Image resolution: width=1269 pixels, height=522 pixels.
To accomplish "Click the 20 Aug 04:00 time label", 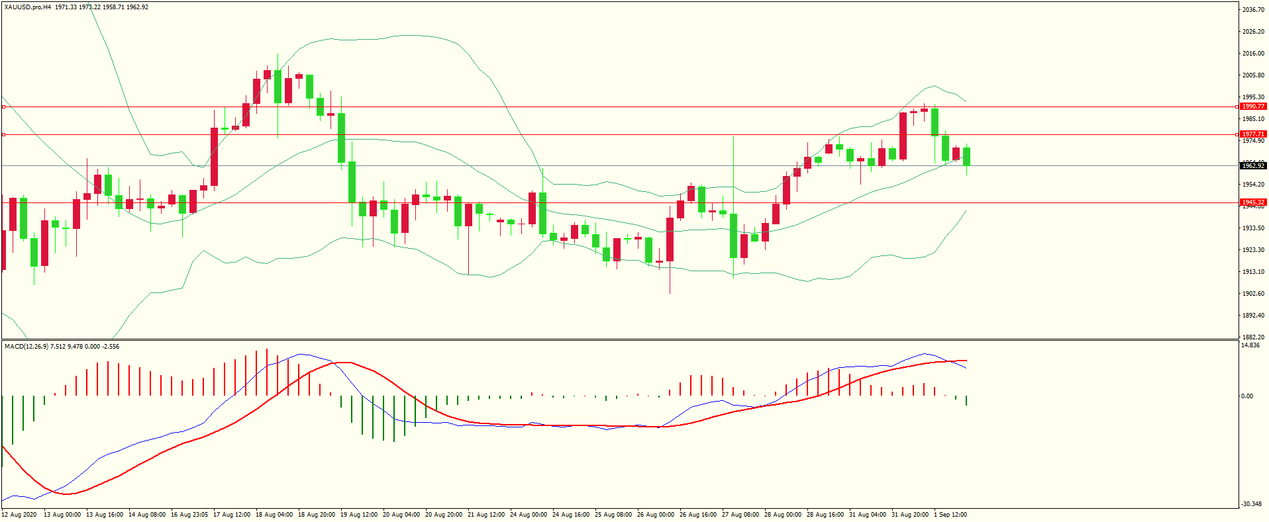I will click(401, 515).
